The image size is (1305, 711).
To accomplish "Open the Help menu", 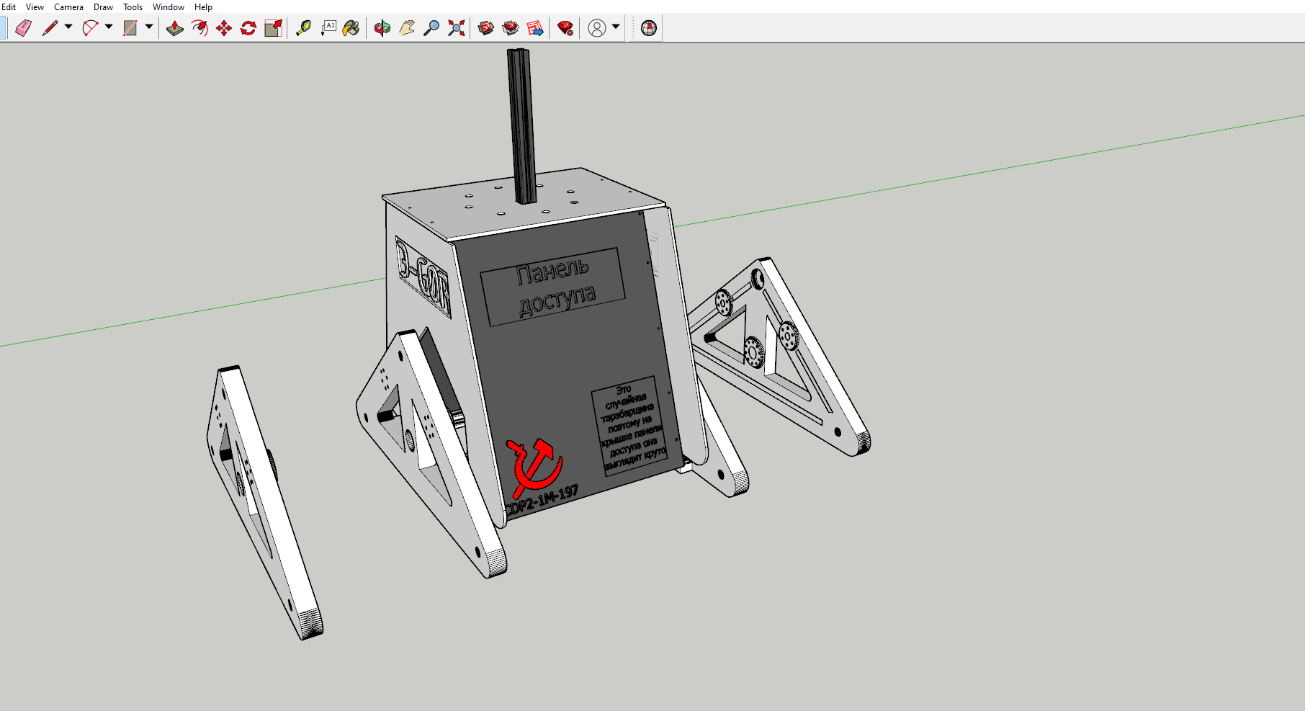I will tap(203, 6).
